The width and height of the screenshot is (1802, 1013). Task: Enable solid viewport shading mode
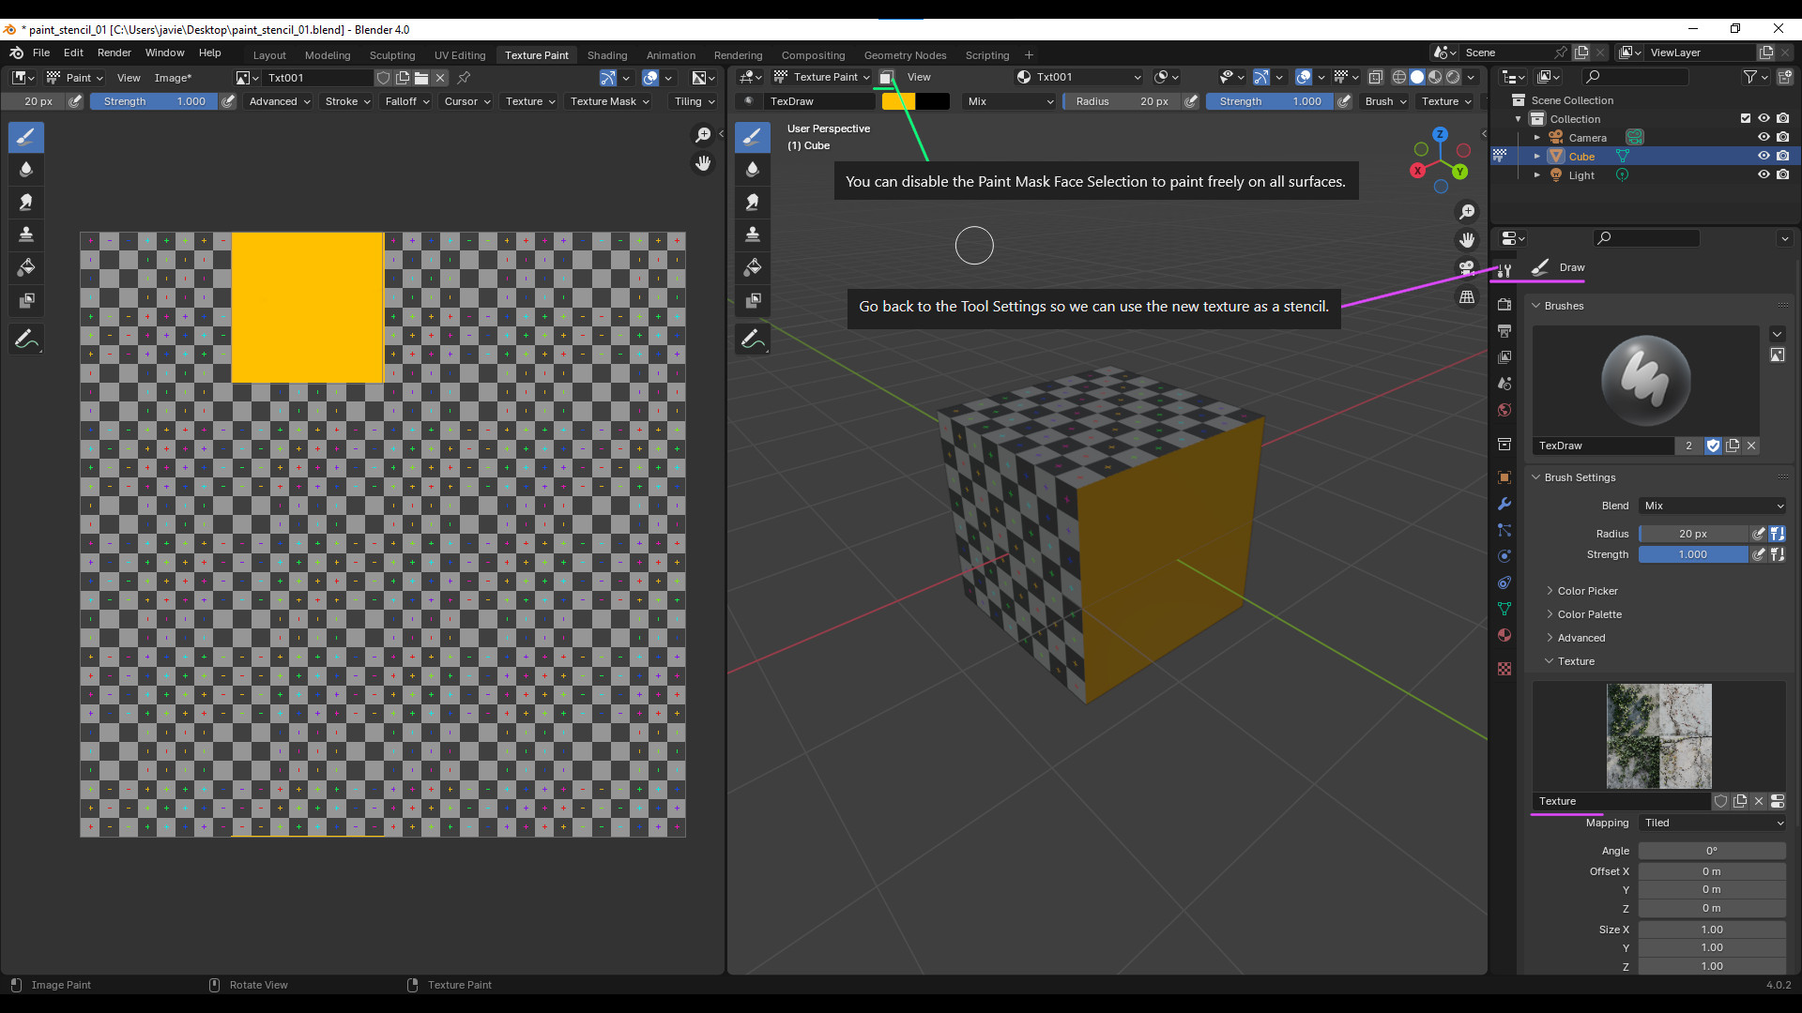1417,77
